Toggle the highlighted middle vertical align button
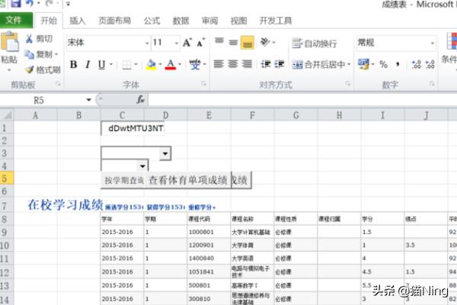This screenshot has width=457, height=305. [x=247, y=43]
